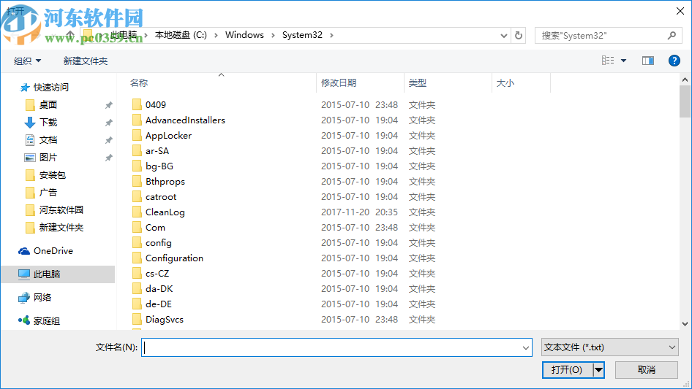Viewport: 692px width, 389px height.
Task: Select the da-DK folder icon
Action: coord(138,288)
